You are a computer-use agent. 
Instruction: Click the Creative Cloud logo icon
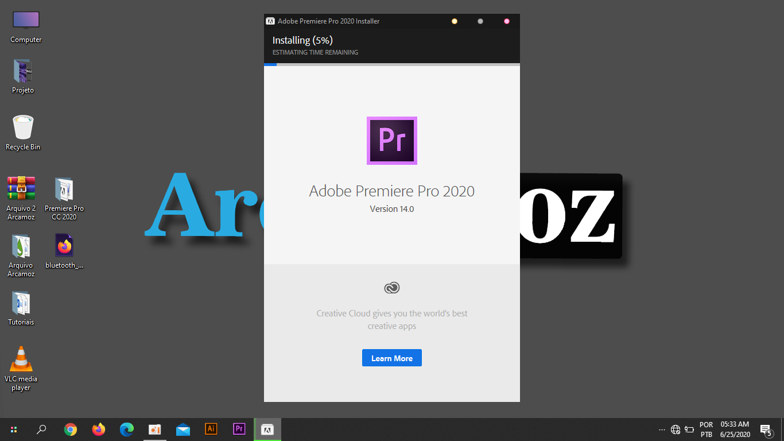click(392, 288)
